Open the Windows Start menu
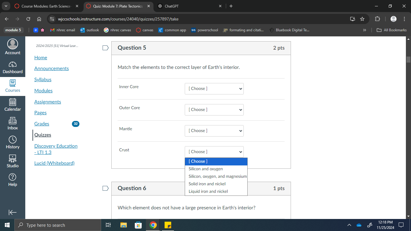This screenshot has height=231, width=411. tap(7, 225)
